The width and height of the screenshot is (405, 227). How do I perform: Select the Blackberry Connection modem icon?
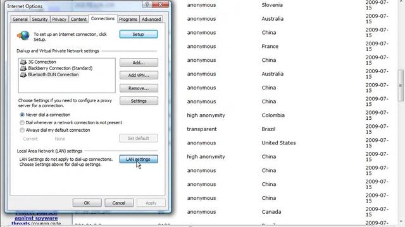point(23,68)
